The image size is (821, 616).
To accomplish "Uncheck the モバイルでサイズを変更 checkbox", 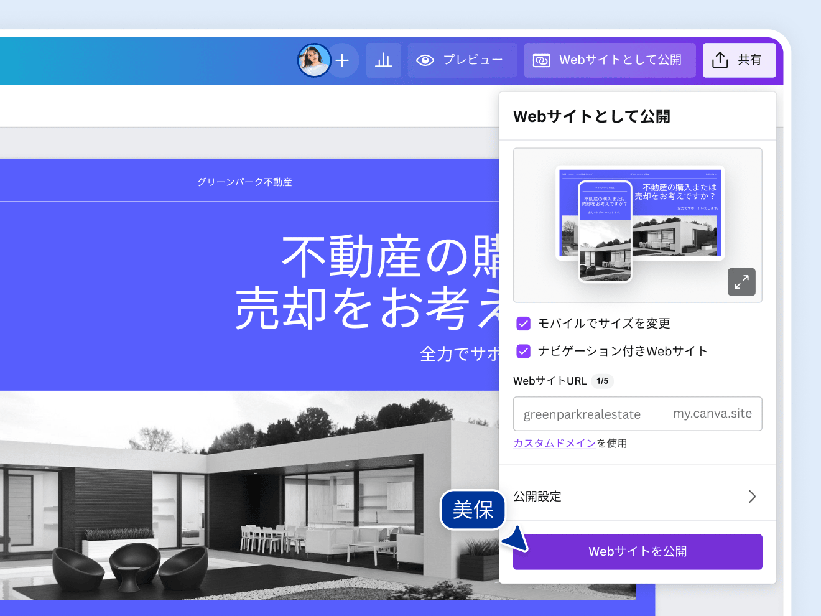I will tap(524, 324).
